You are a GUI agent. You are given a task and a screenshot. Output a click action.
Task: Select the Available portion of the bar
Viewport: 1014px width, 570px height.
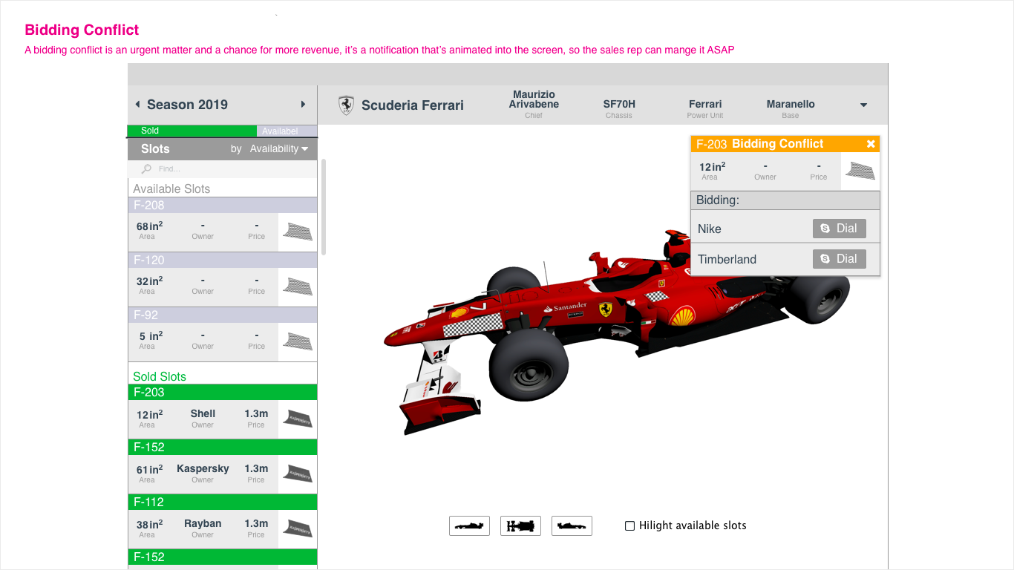[x=287, y=131]
